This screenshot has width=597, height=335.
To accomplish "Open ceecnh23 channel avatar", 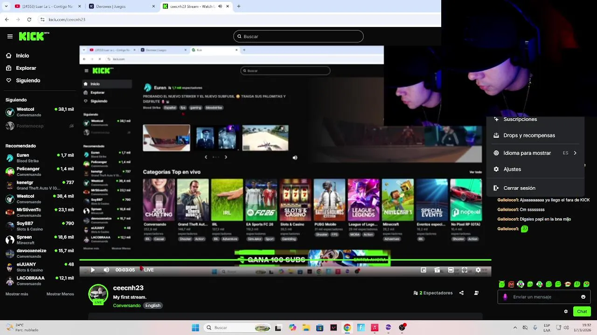I will 98,295.
